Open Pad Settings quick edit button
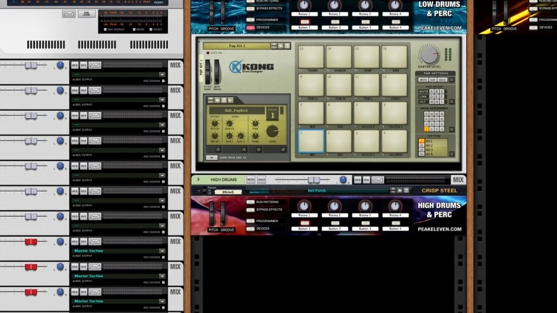Screen dimensions: 557x313 (x=452, y=80)
